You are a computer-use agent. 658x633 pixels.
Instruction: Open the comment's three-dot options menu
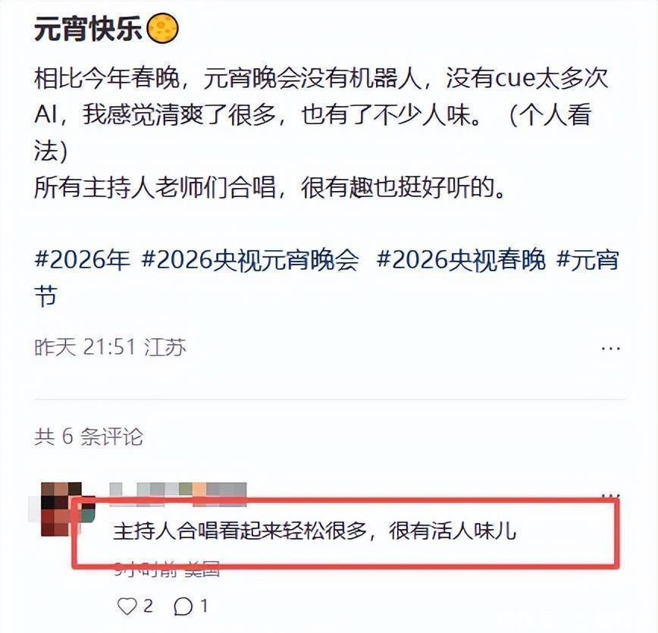tap(610, 496)
